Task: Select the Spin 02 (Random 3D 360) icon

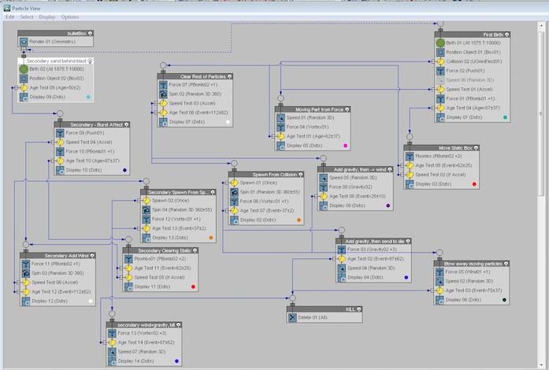Action: coord(163,94)
